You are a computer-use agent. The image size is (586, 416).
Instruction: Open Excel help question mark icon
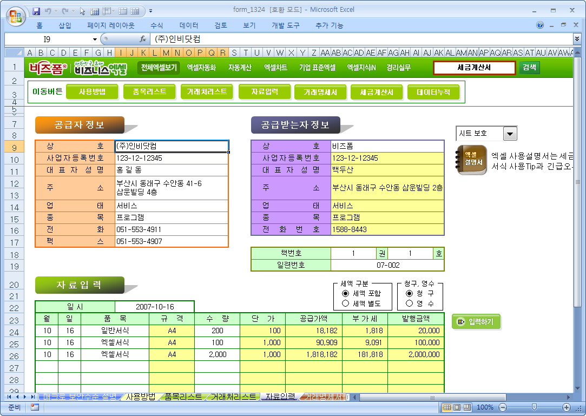click(540, 25)
